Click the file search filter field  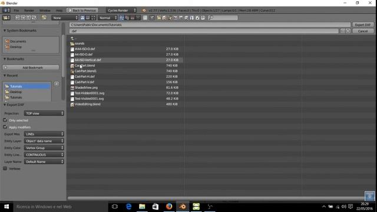(223, 18)
